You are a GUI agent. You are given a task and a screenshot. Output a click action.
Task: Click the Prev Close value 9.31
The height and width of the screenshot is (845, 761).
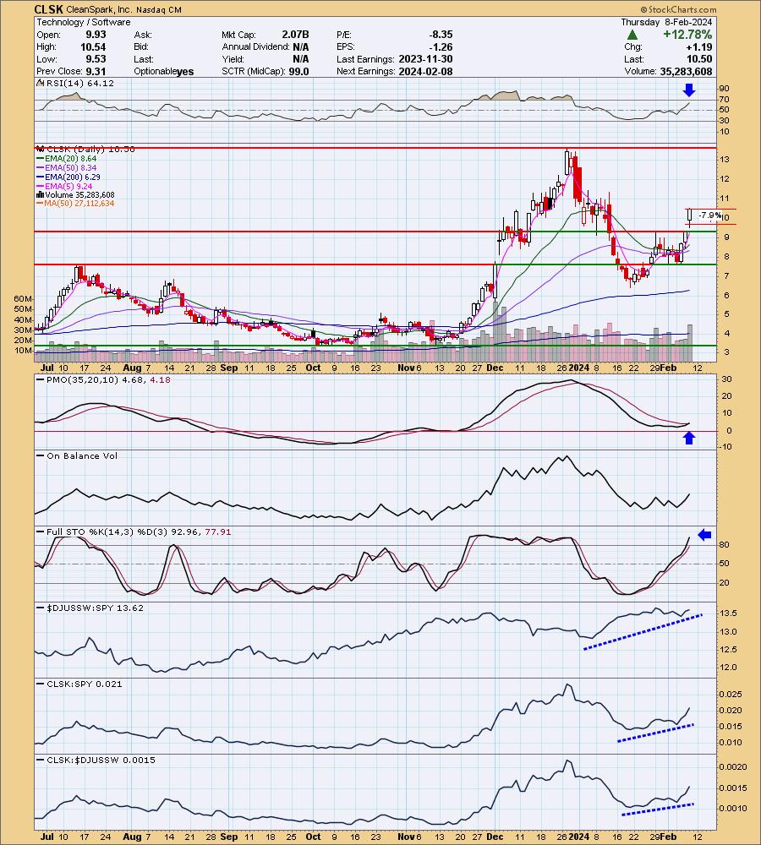pos(96,72)
